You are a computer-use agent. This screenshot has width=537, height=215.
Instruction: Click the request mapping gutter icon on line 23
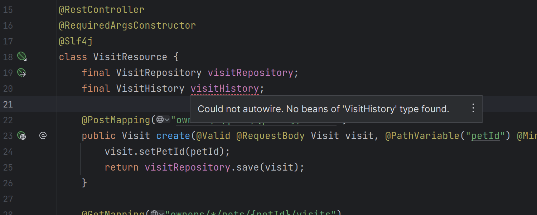(22, 136)
